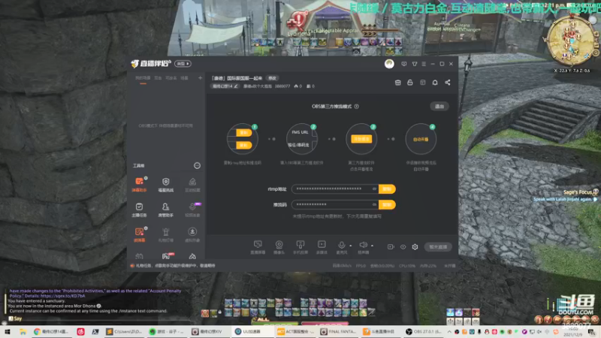Open the hamburger menu in the title bar
The height and width of the screenshot is (338, 601).
click(x=424, y=64)
